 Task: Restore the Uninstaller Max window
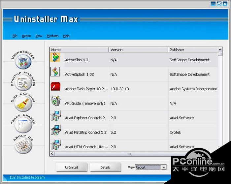(x=219, y=4)
